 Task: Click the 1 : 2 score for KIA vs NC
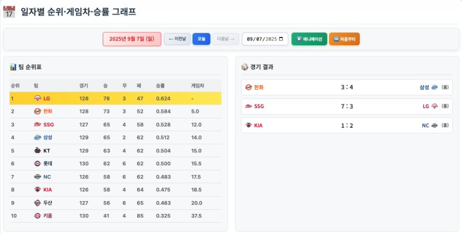point(347,125)
